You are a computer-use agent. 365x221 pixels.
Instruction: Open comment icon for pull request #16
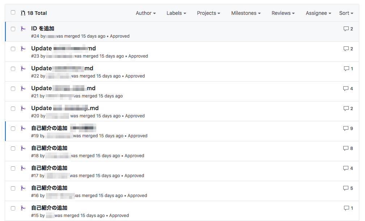[x=346, y=188]
